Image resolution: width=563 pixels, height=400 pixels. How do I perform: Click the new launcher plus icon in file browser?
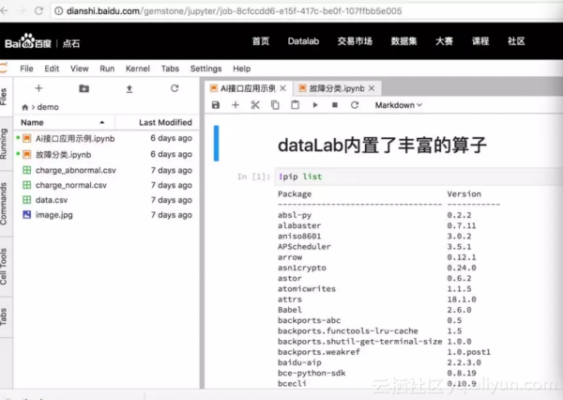[x=38, y=88]
